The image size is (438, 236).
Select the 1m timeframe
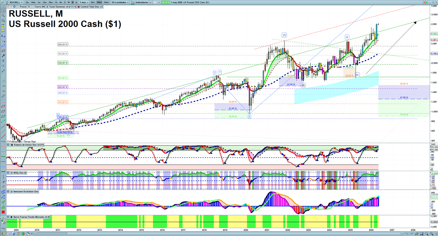tap(39, 2)
